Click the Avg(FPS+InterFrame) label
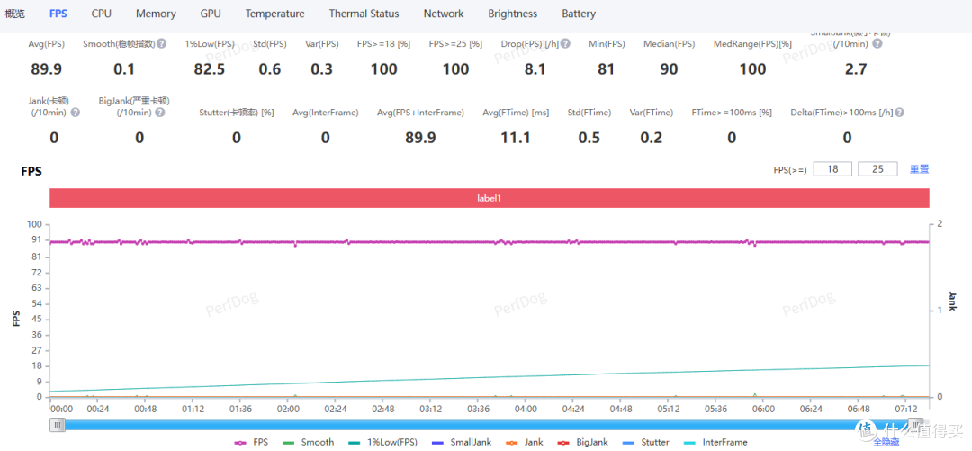 click(420, 113)
